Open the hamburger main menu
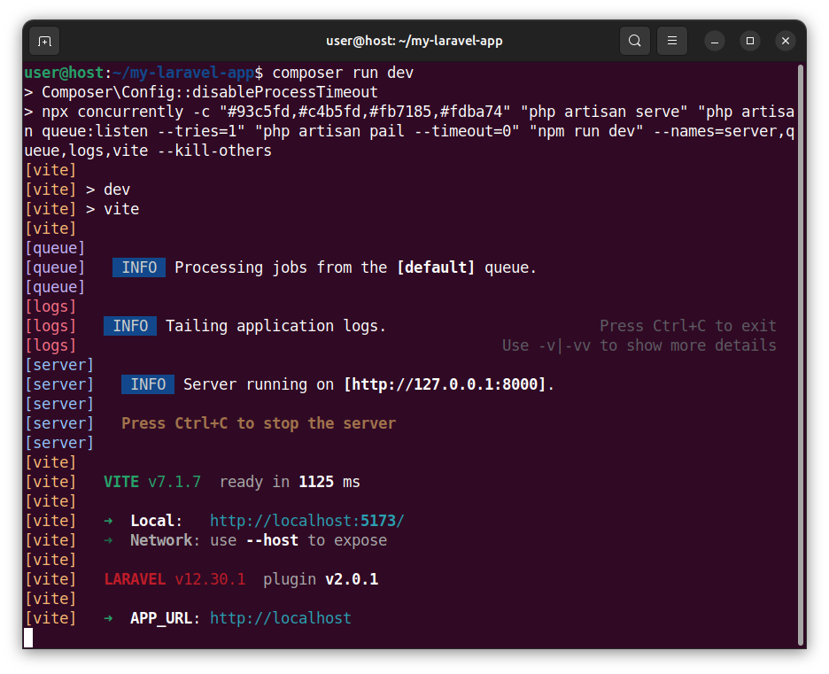Screen dimensions: 829x674 pyautogui.click(x=671, y=41)
